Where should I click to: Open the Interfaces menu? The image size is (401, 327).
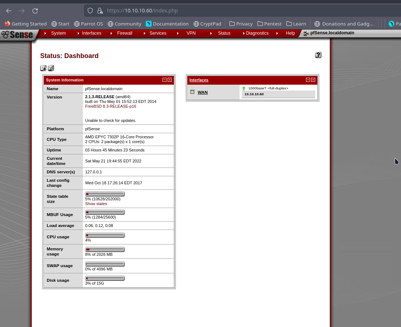click(x=92, y=33)
